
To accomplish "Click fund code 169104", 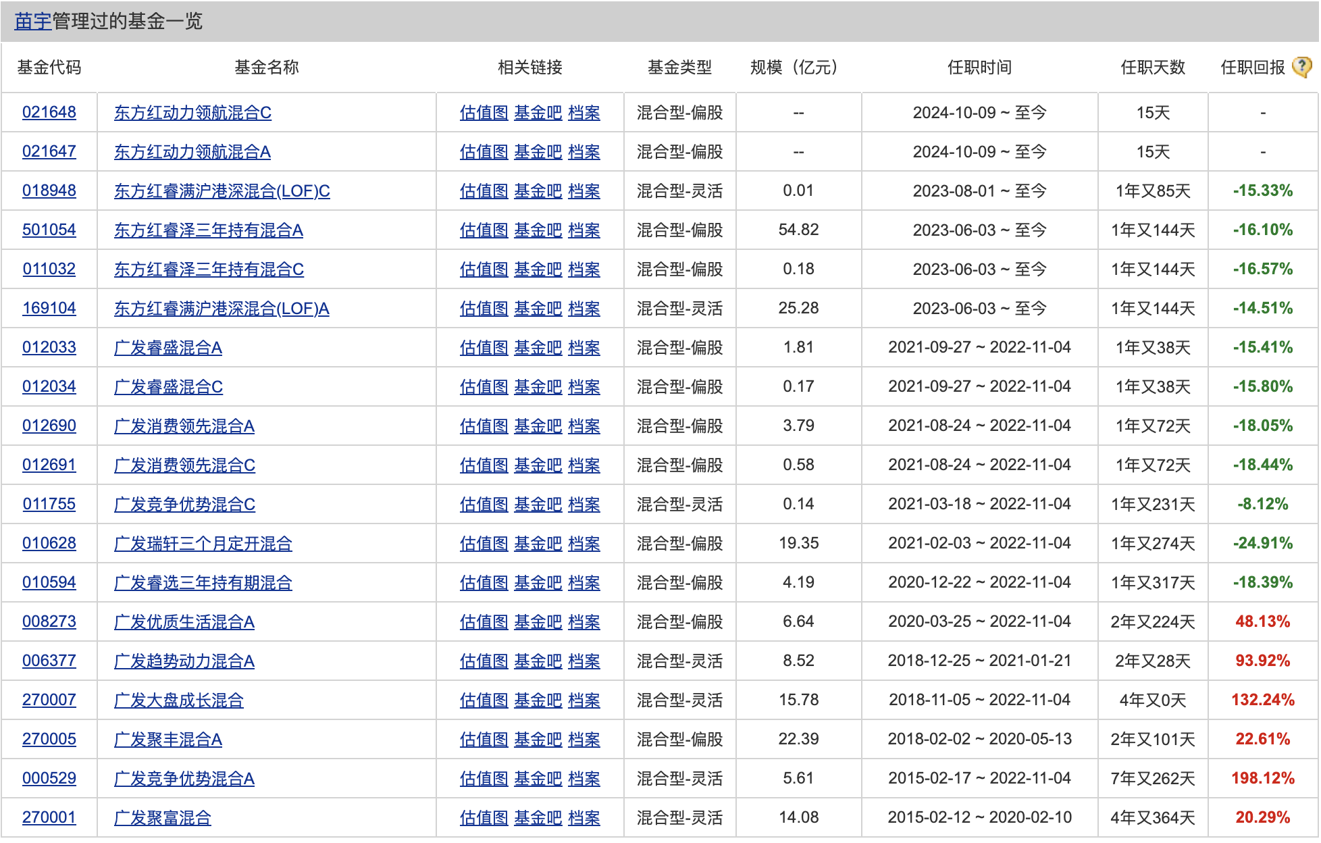I will coord(49,308).
